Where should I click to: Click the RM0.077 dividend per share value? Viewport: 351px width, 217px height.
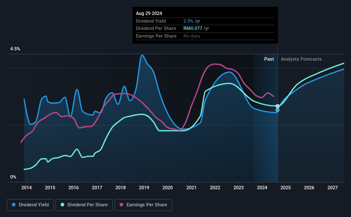(193, 29)
